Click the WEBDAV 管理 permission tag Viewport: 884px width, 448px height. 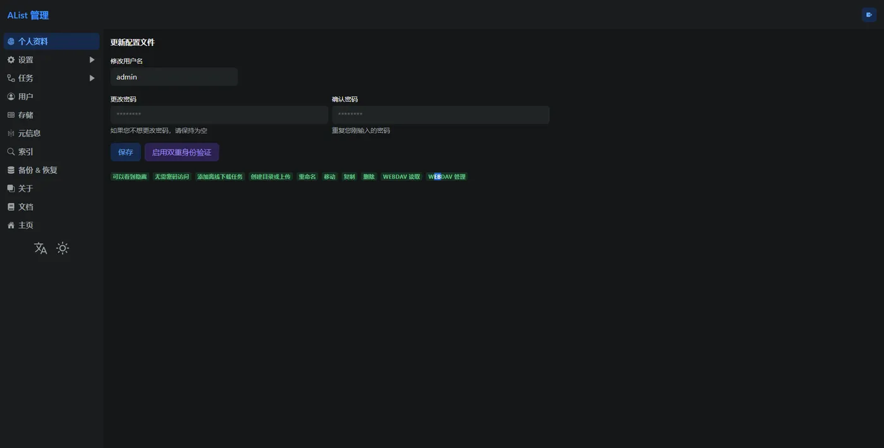pyautogui.click(x=447, y=177)
